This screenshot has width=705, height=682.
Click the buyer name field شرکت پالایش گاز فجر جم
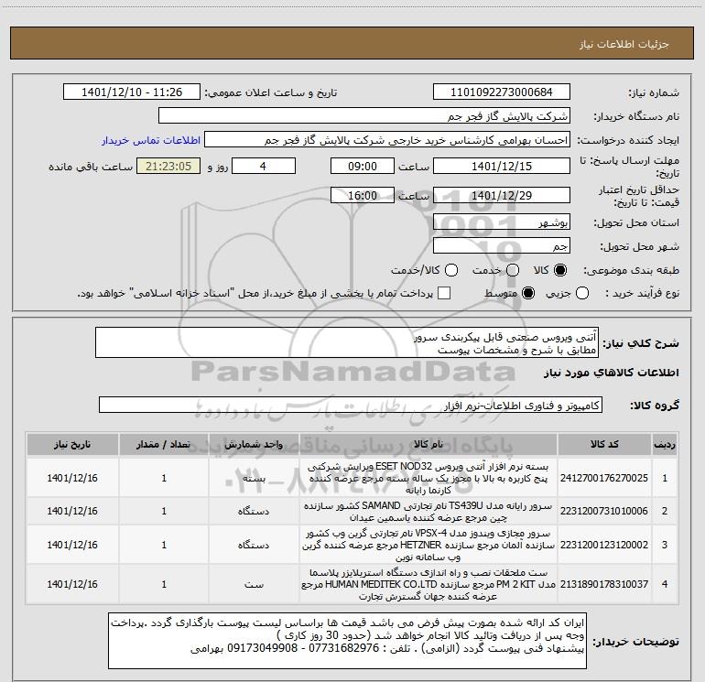[x=364, y=116]
